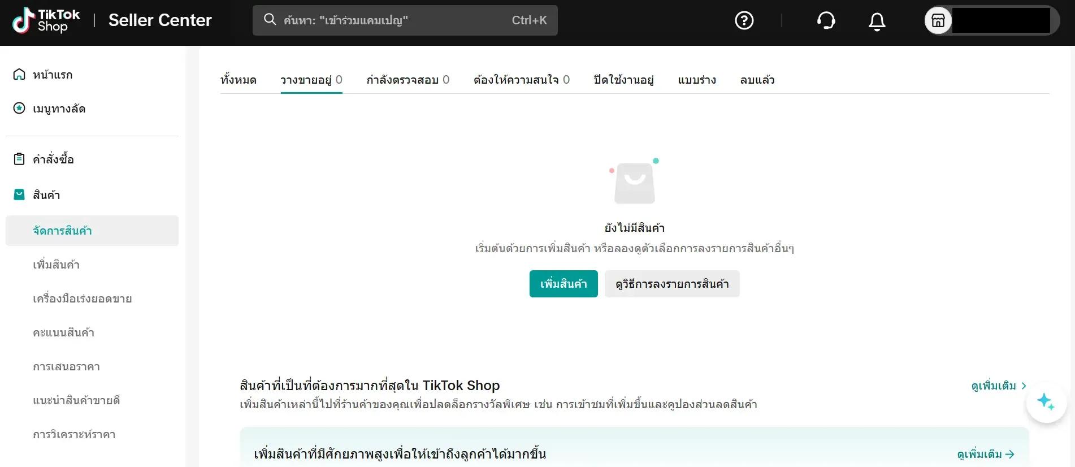Click the bag icon beside สินค้า
The width and height of the screenshot is (1075, 467).
click(x=19, y=194)
